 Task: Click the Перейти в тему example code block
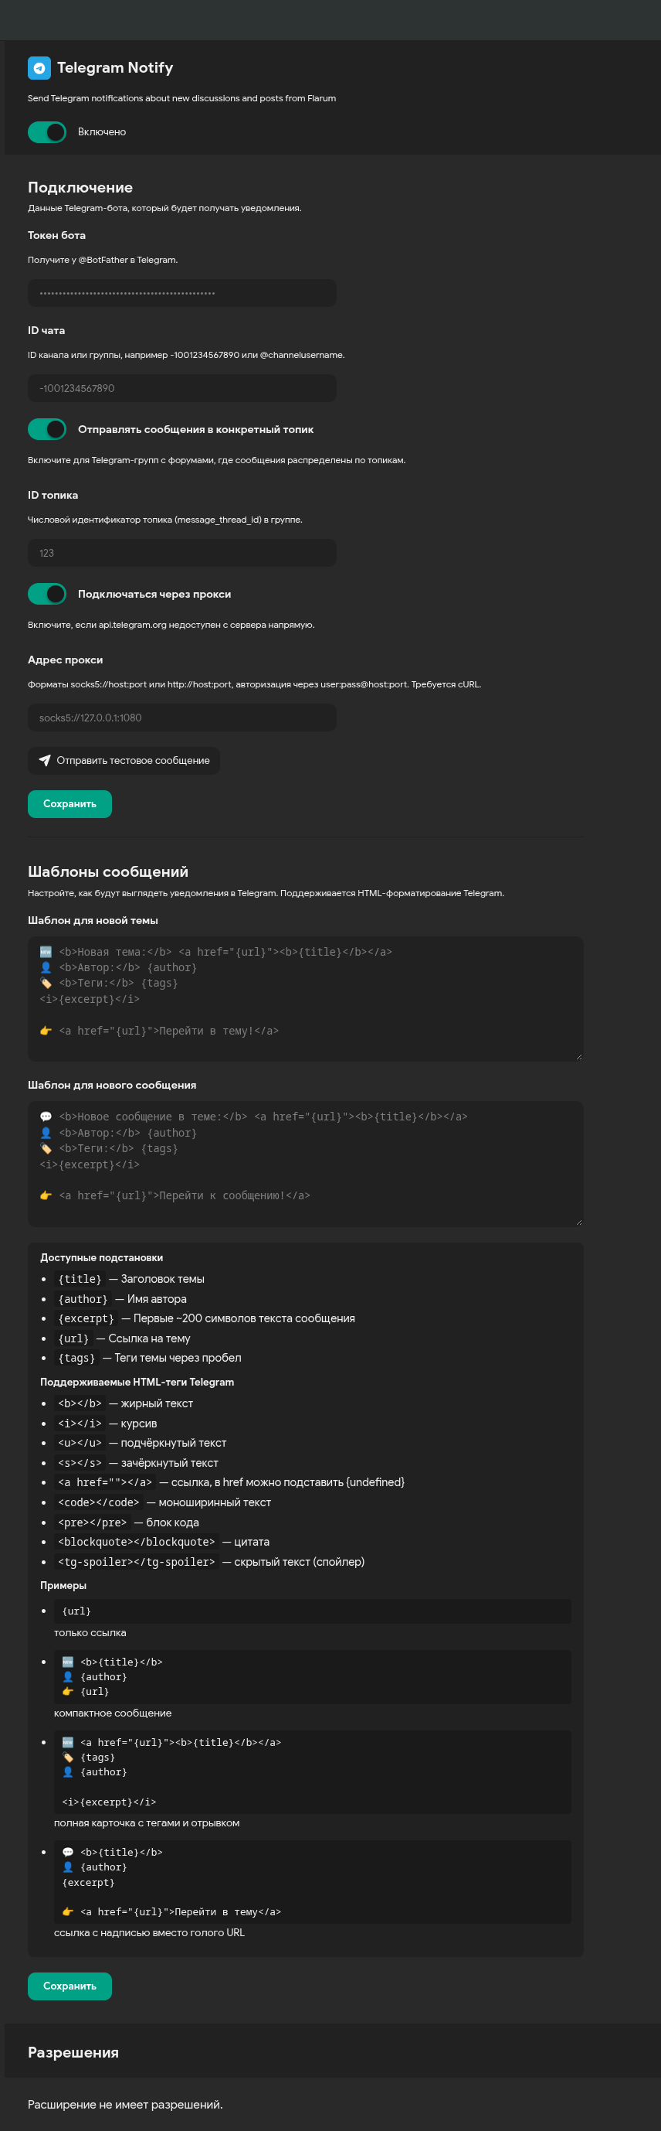[312, 1882]
